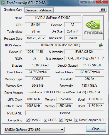Select the Graphics Card tab
Image resolution: width=109 pixels, height=135 pixels.
[13, 10]
